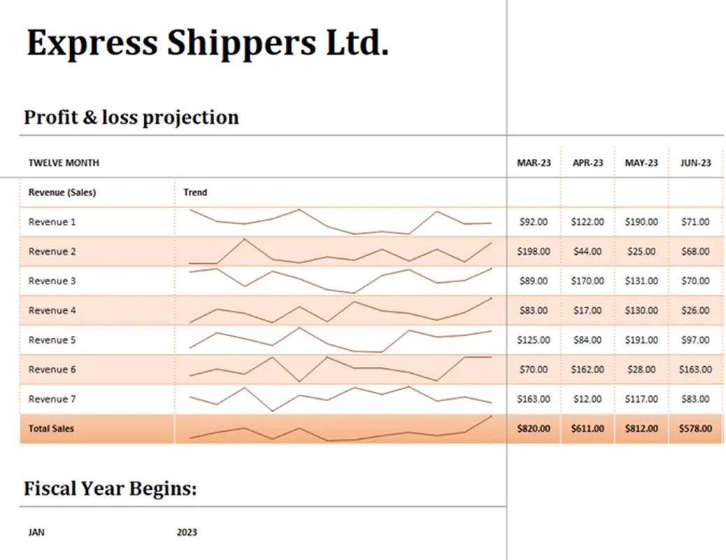Click Revenue 6 June value $163.00
Image resolution: width=726 pixels, height=560 pixels.
(695, 370)
